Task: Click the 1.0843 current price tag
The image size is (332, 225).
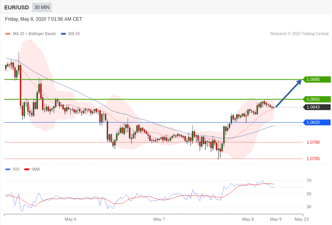Action: tap(317, 107)
